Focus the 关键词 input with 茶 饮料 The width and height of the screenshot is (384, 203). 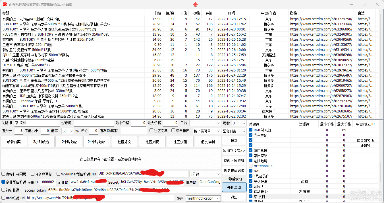click(36, 123)
